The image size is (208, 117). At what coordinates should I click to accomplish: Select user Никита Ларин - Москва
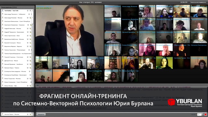tap(12, 114)
